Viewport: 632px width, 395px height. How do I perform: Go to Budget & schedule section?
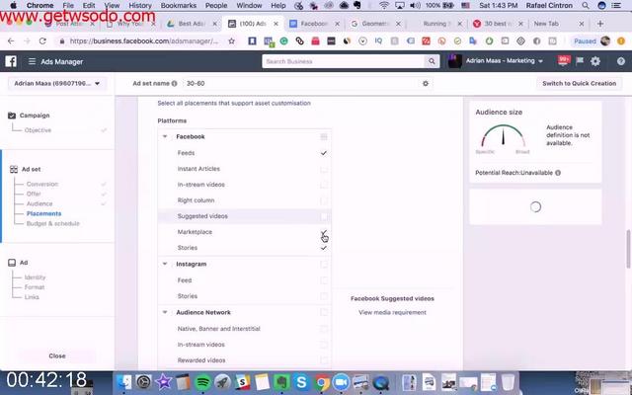52,224
